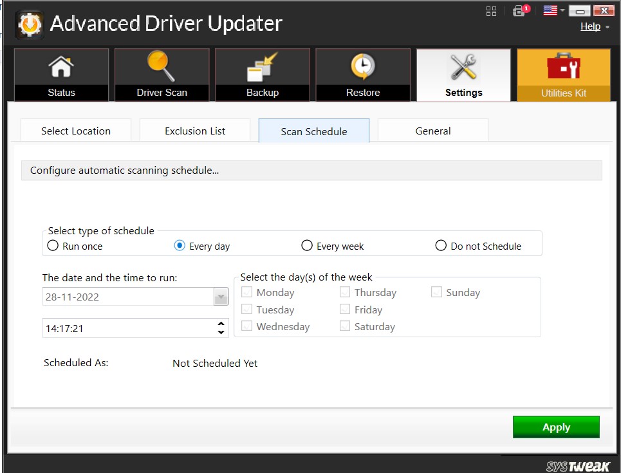The height and width of the screenshot is (473, 621).
Task: Open the notification icon with red badge
Action: pyautogui.click(x=519, y=11)
